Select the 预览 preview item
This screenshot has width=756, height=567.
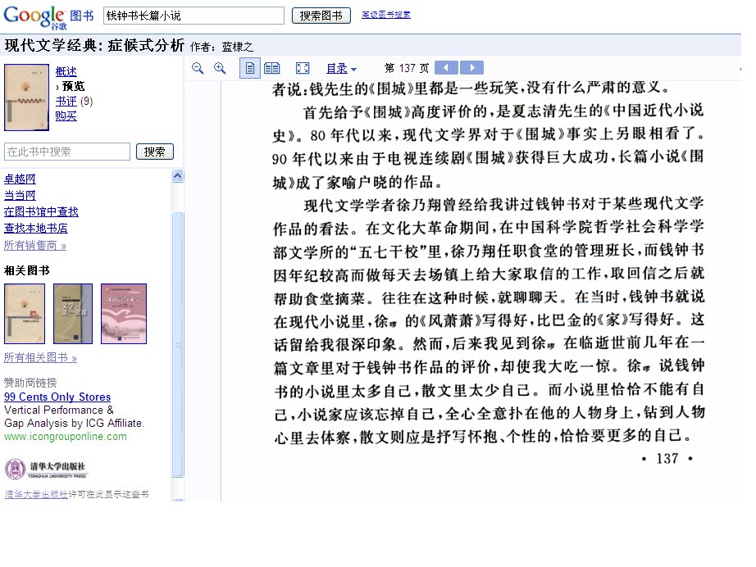[73, 86]
